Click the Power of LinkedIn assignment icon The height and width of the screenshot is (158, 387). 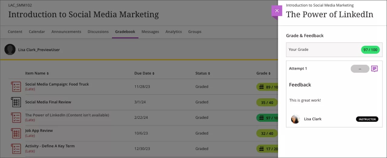point(16,118)
